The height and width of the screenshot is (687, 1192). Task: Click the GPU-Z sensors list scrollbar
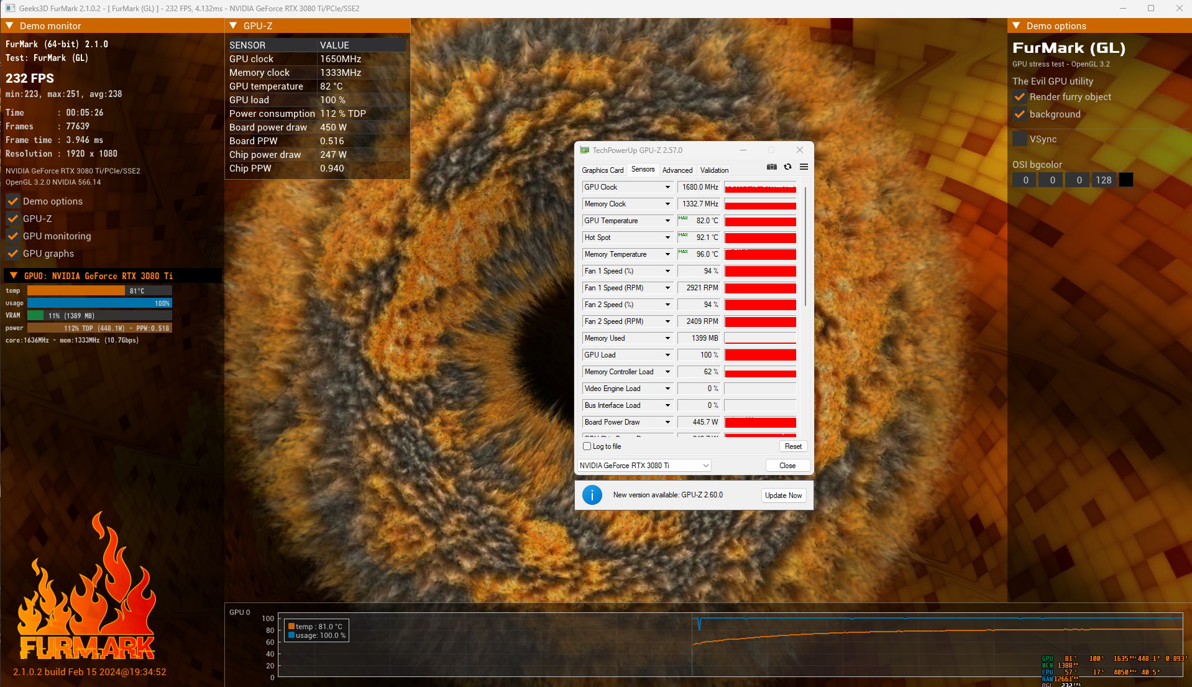(805, 246)
